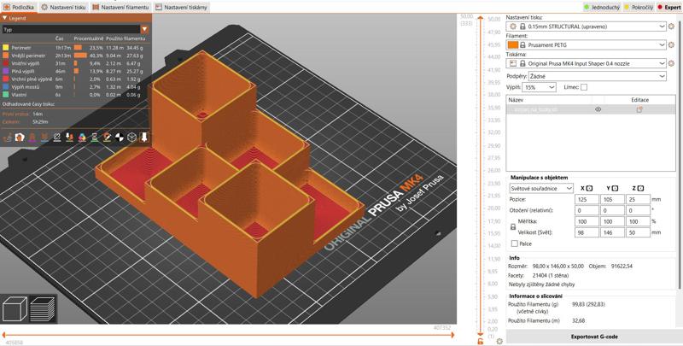The width and height of the screenshot is (683, 346).
Task: Toggle object visibility eye icon in list
Action: coord(598,109)
